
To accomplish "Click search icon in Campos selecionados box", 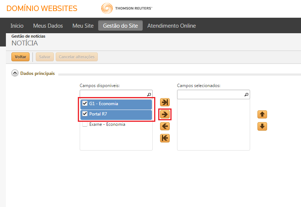I will 246,94.
